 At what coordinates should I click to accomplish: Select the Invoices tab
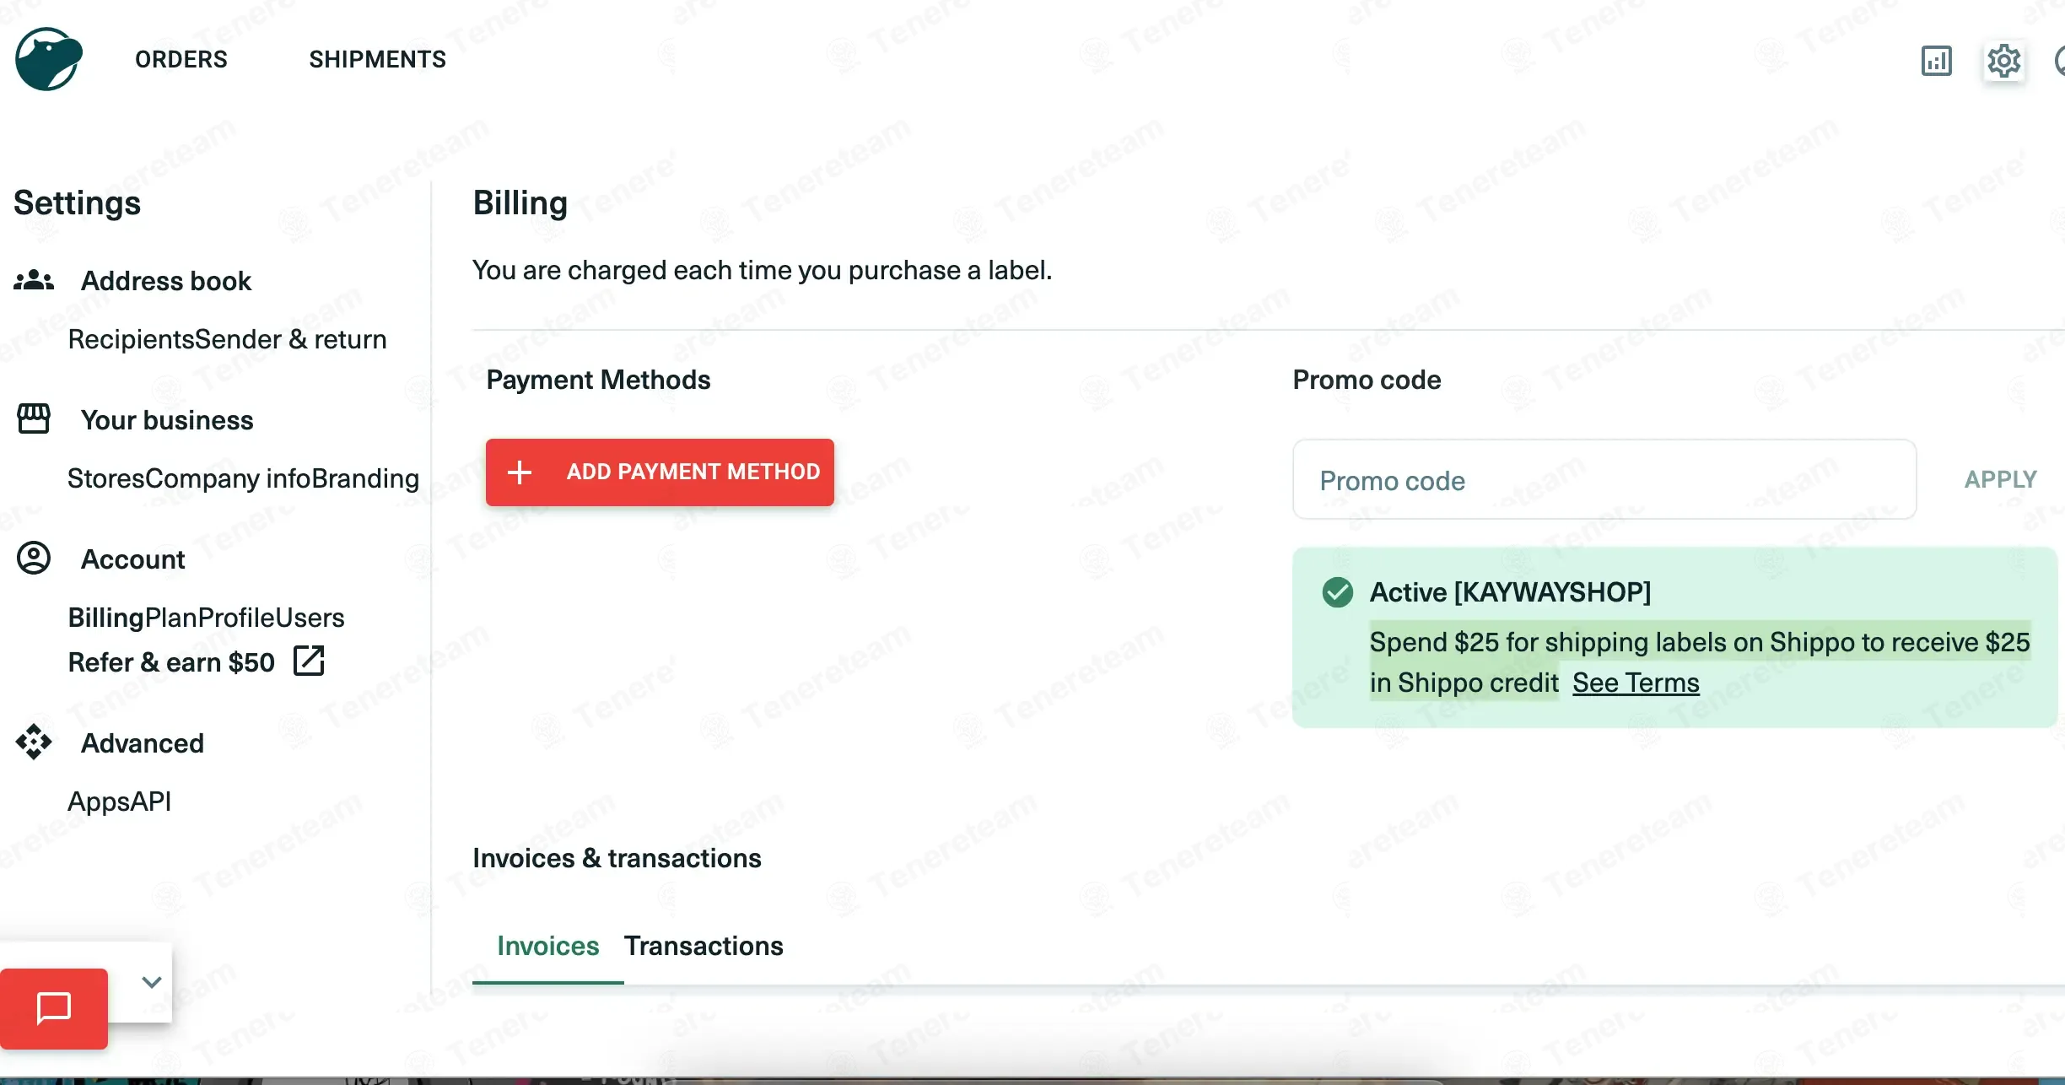pyautogui.click(x=547, y=946)
